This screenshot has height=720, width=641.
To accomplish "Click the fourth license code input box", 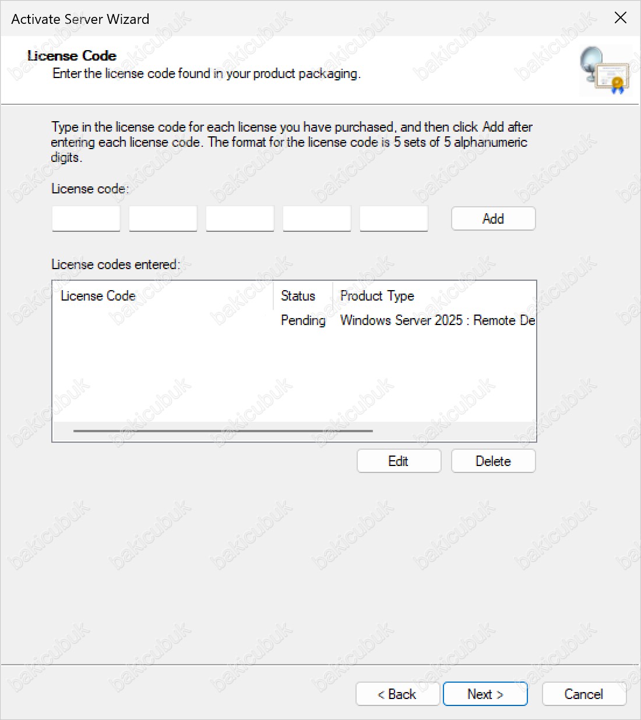I will point(317,219).
